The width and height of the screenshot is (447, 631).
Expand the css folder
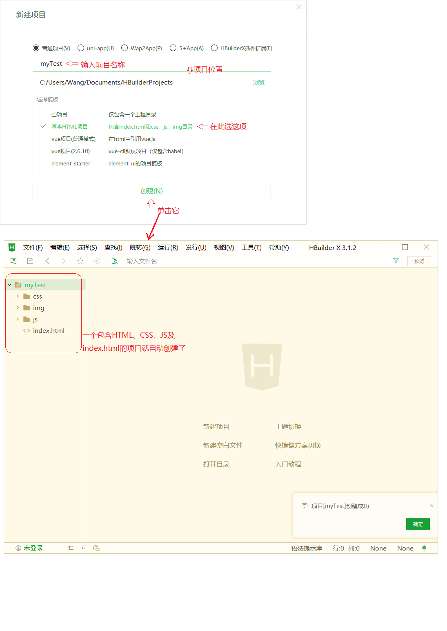18,296
